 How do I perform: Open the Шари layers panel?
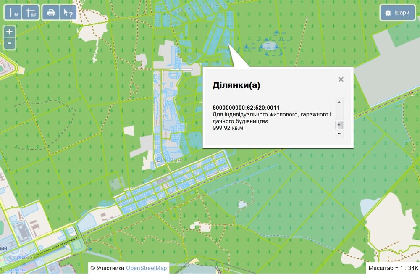397,13
